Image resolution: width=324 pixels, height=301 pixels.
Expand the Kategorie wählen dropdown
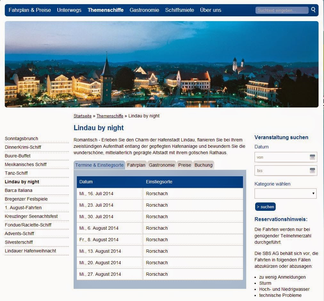(285, 194)
